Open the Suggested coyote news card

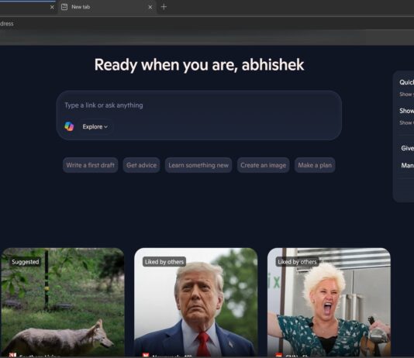tap(62, 302)
